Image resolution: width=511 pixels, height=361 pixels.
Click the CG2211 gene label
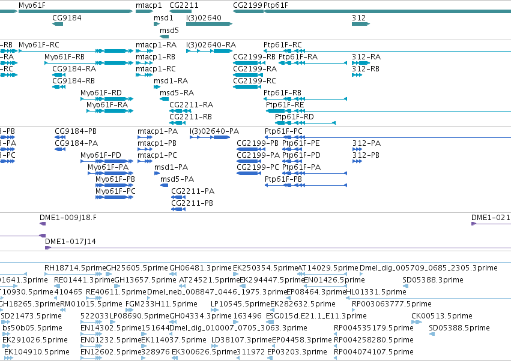[184, 5]
